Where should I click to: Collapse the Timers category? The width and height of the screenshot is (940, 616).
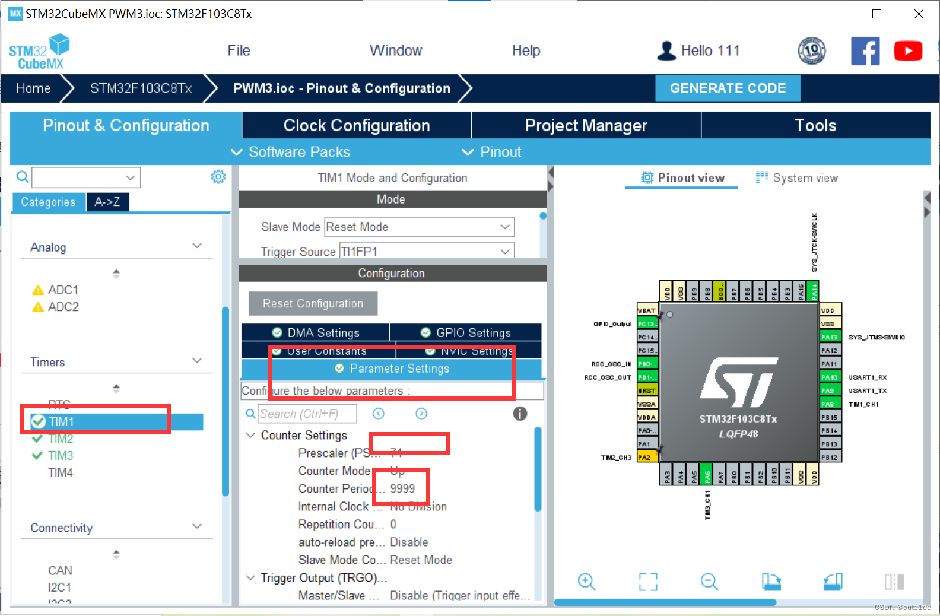[197, 361]
